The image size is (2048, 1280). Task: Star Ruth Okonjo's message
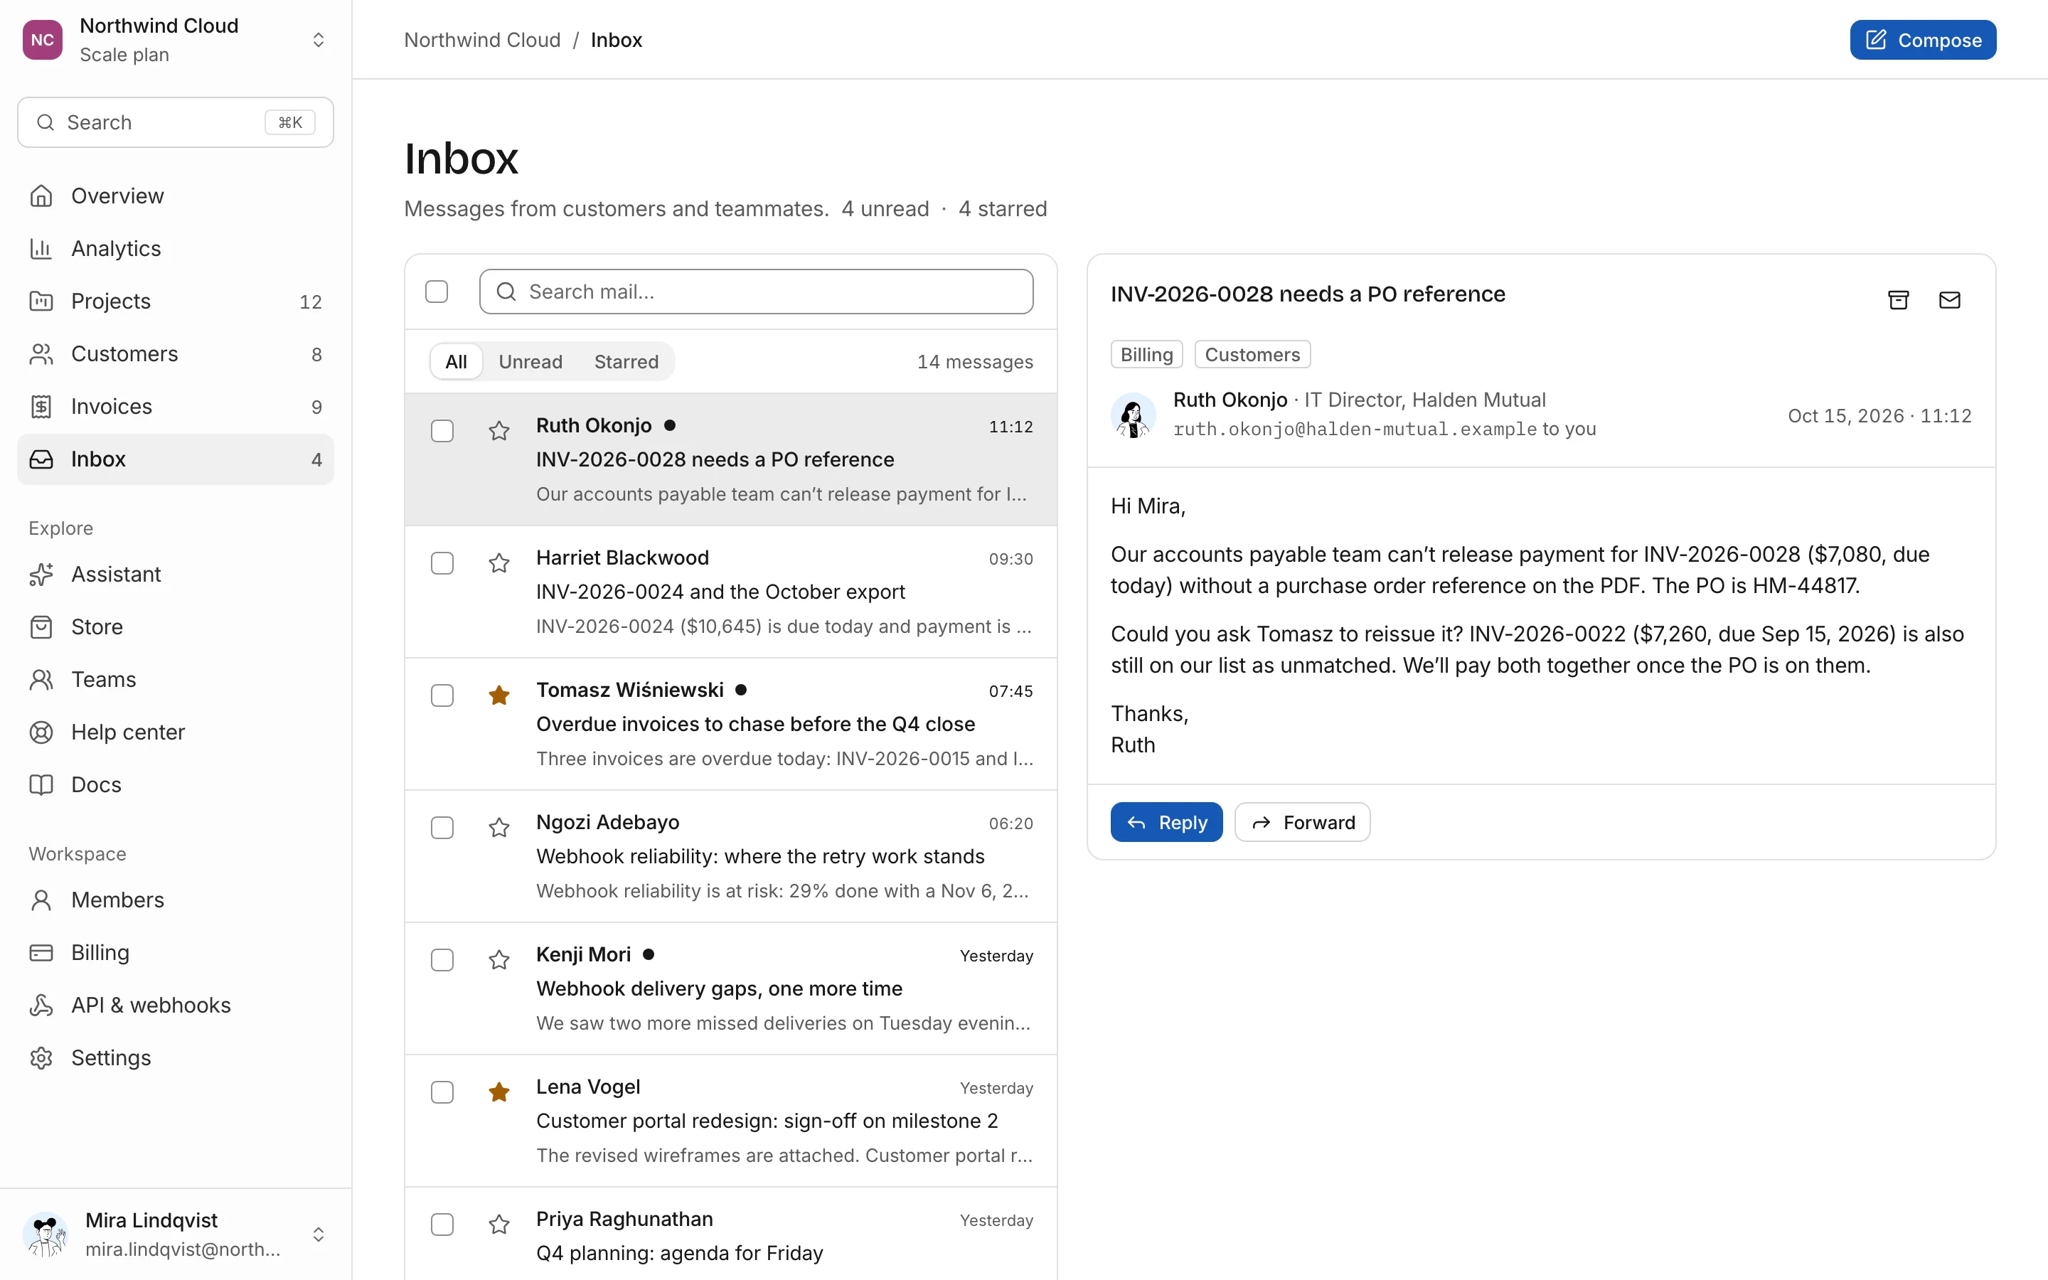coord(499,431)
